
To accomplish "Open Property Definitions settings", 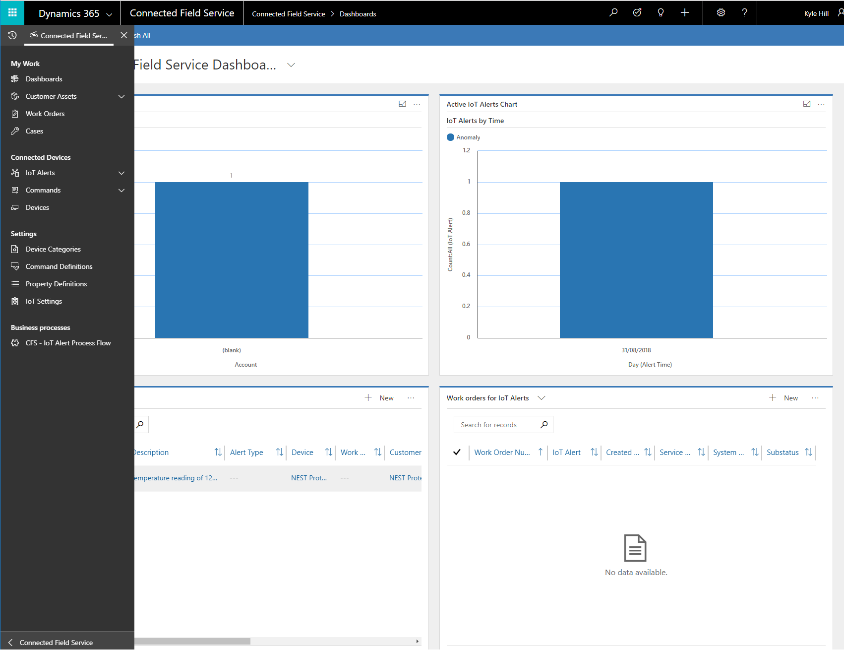I will tap(56, 284).
